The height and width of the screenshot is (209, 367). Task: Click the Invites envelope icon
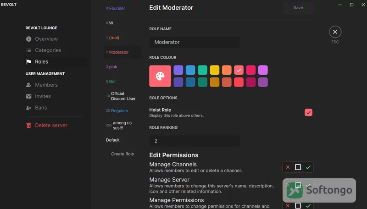(x=28, y=96)
